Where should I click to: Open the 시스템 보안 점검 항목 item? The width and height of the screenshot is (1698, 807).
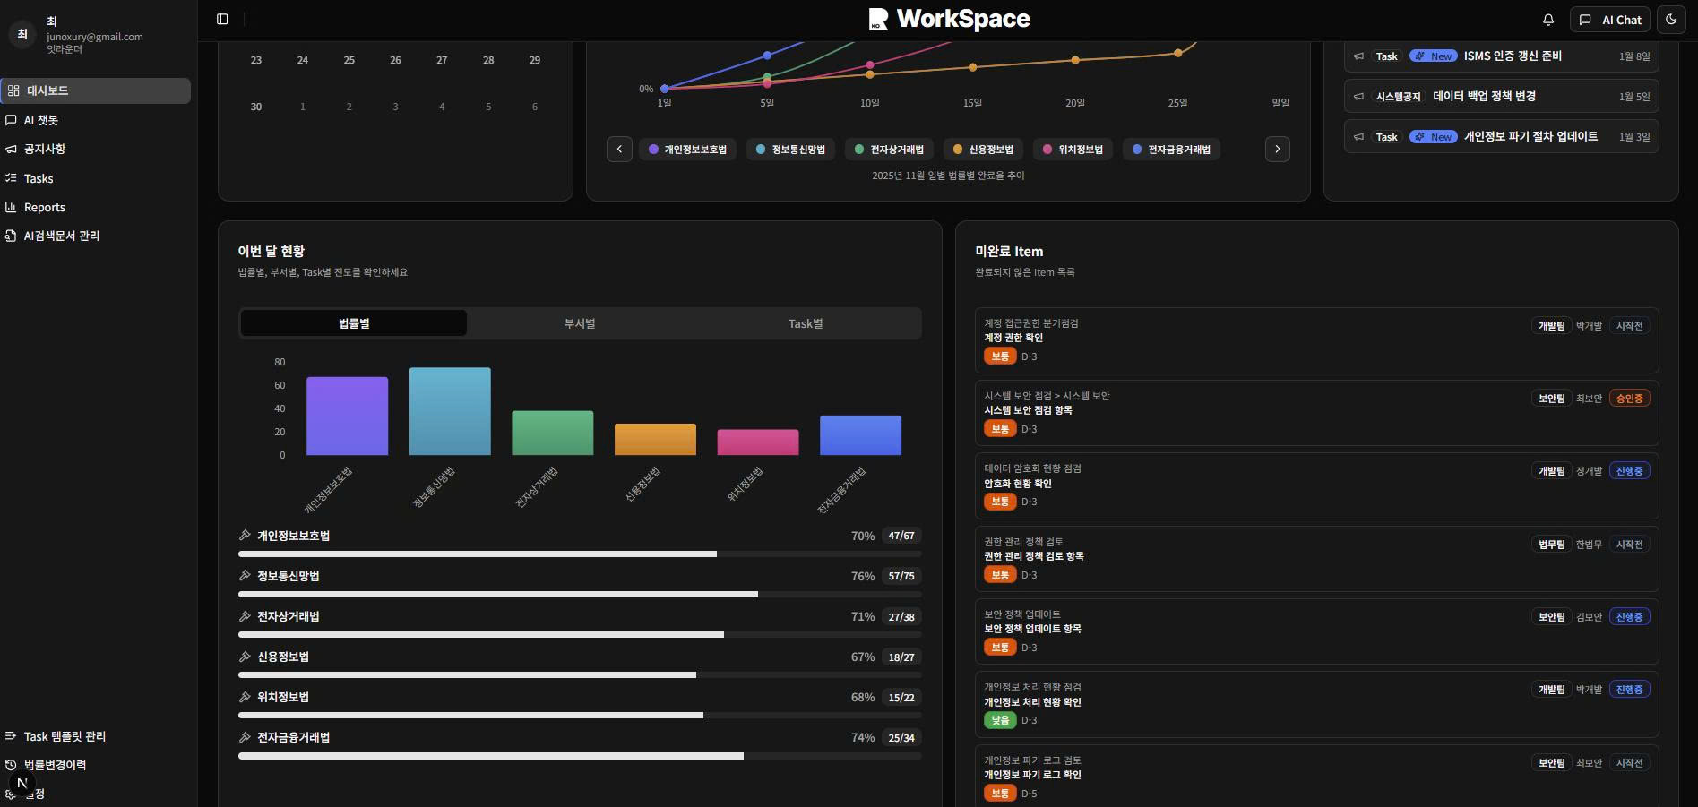click(x=1028, y=410)
